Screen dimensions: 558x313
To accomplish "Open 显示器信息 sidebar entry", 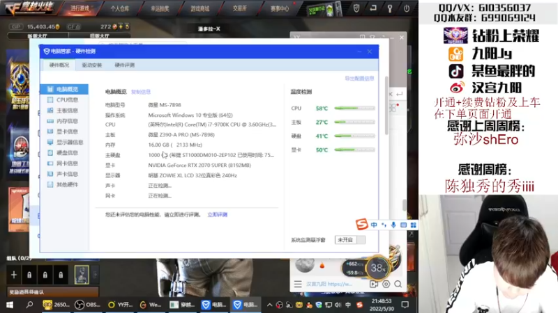I will tap(66, 143).
